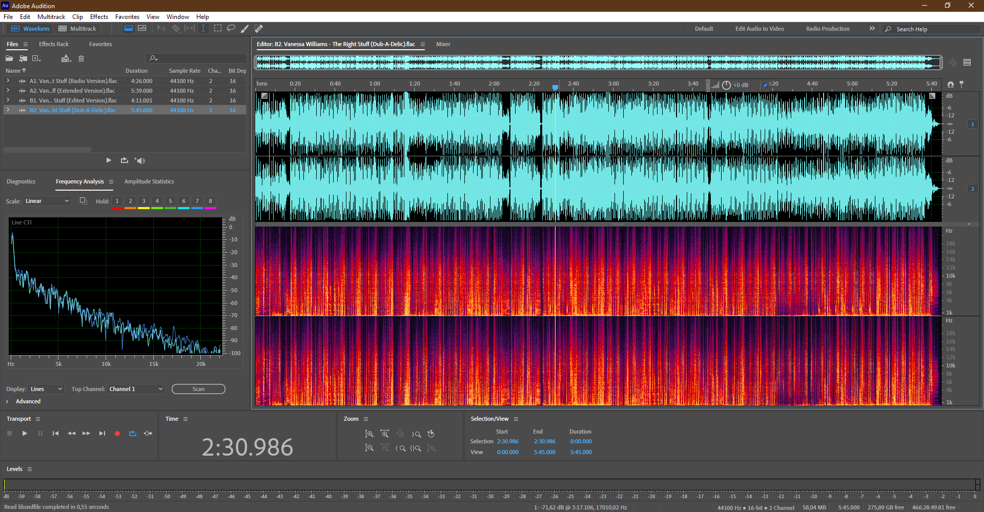Click the preview play button in Files panel
This screenshot has width=984, height=512.
(x=108, y=160)
